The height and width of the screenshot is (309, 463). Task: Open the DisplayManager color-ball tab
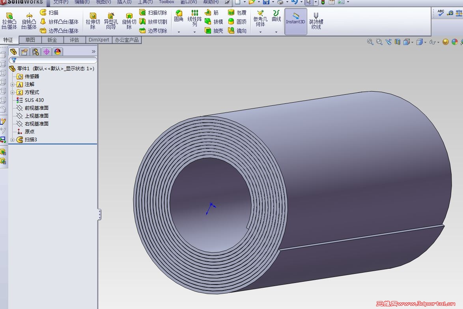coord(57,52)
